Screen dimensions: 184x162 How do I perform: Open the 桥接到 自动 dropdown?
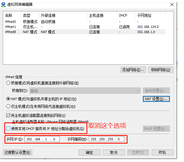point(85,90)
